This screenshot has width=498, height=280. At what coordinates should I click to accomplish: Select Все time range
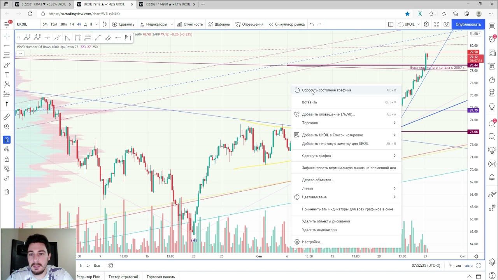point(97,266)
